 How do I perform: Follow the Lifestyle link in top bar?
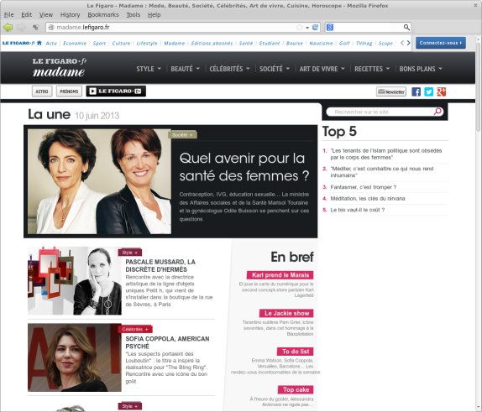coord(147,44)
